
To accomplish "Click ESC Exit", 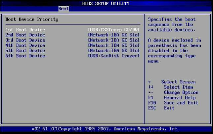I will [x=161, y=108].
